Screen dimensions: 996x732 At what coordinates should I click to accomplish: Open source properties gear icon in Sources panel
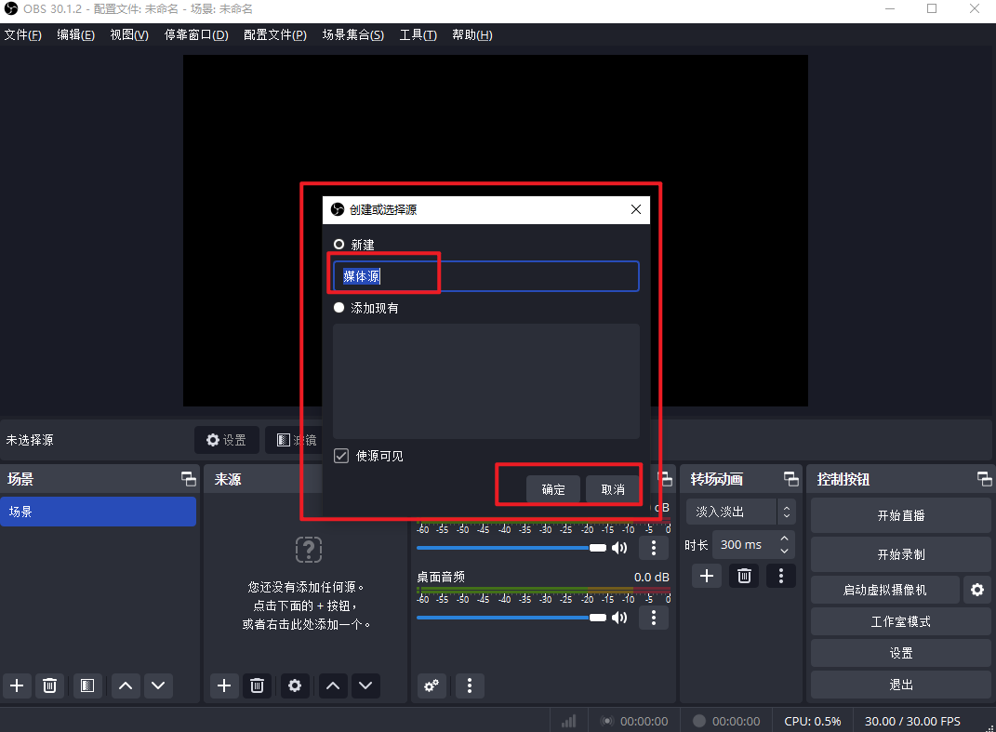point(295,685)
